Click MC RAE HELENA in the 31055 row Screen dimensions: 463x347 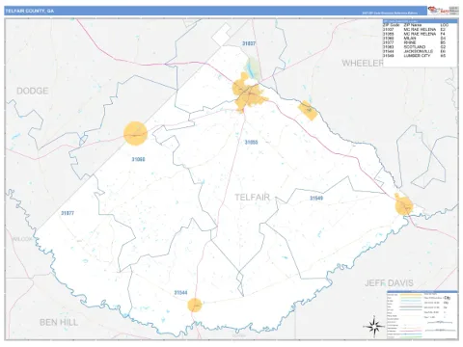[x=420, y=34]
